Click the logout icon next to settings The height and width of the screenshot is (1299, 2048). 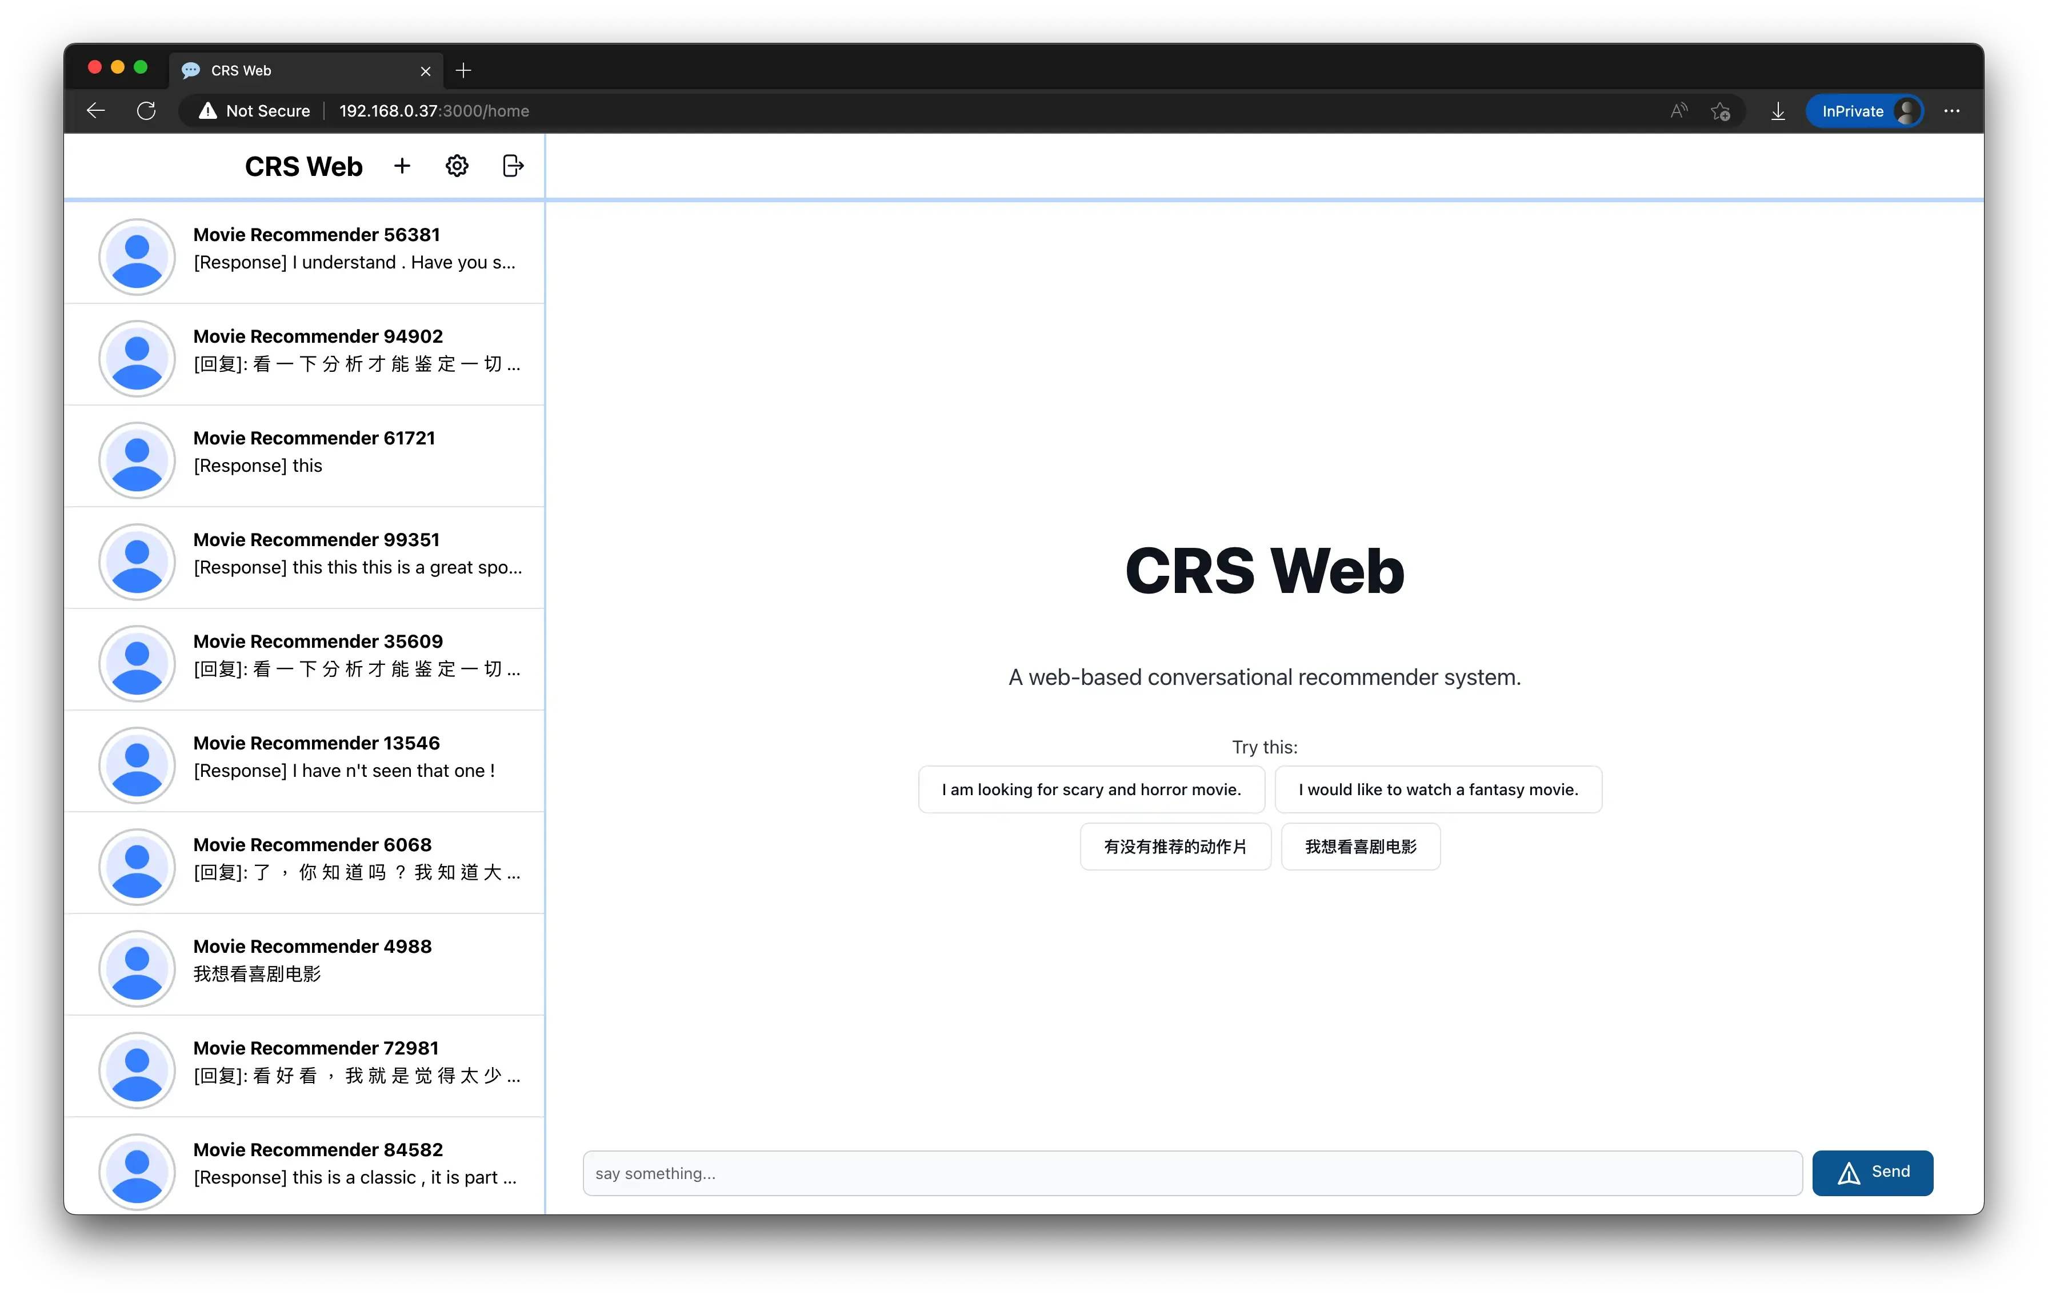click(x=513, y=166)
